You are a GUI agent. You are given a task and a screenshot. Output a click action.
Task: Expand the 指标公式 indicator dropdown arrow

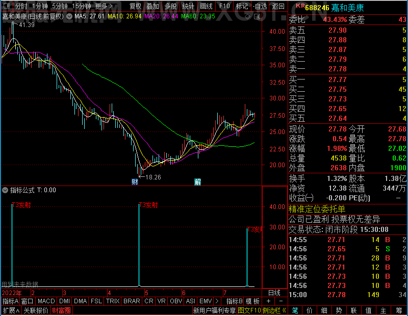(x=5, y=190)
